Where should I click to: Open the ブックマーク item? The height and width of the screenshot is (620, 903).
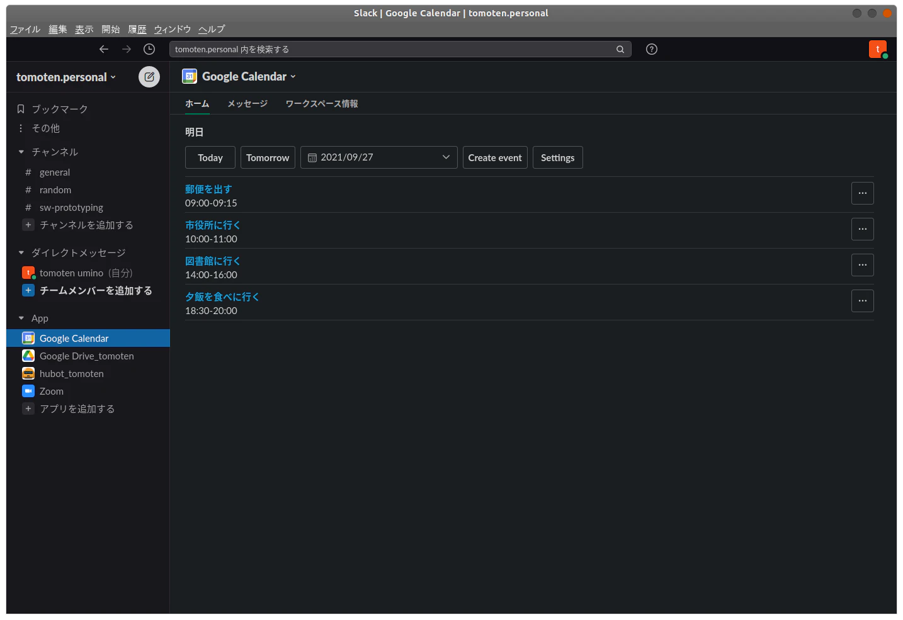[60, 109]
